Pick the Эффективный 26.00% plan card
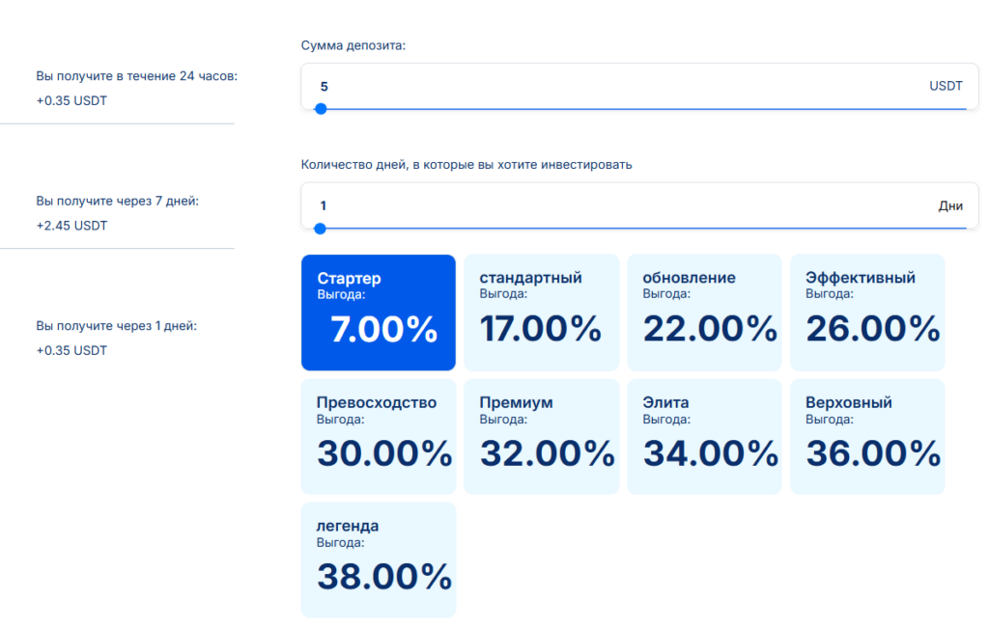 (x=867, y=313)
